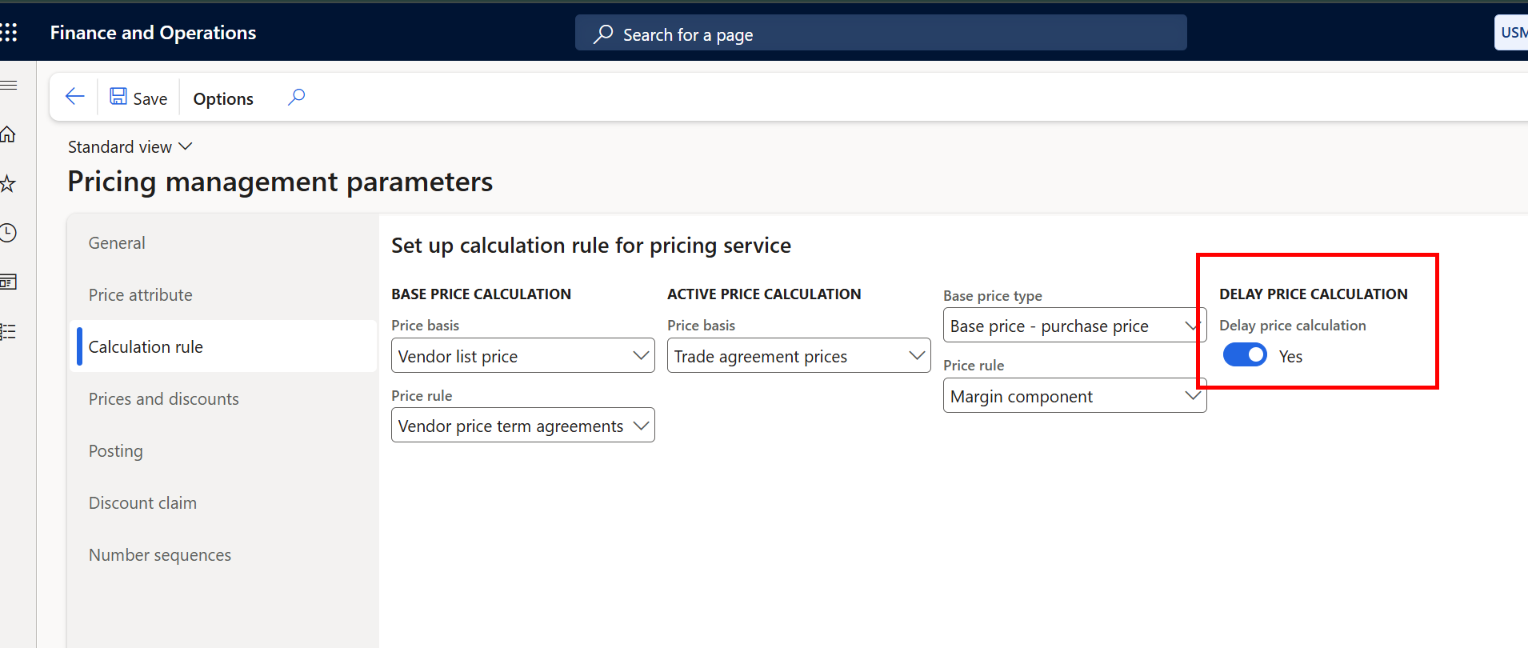Open Modules list icon in sidebar
1528x648 pixels.
(8, 331)
